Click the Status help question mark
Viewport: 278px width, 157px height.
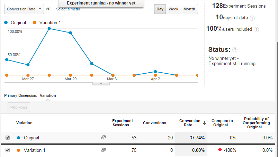(235, 50)
